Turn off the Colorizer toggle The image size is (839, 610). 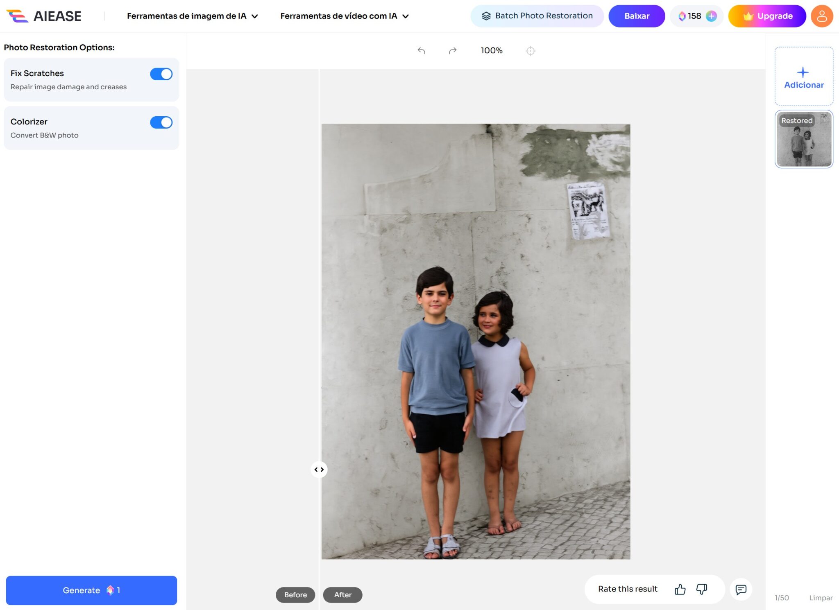[161, 122]
